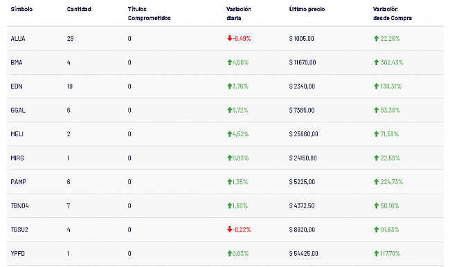This screenshot has width=450, height=267.
Task: Click green arrow beside 91,63% for TGSU2
Action: pyautogui.click(x=376, y=230)
